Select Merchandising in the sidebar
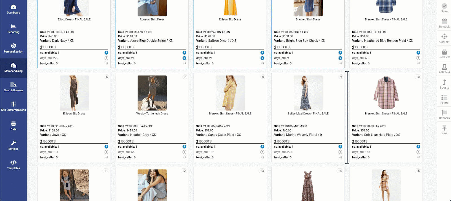Viewport: 451px width, 201px height. 14,68
